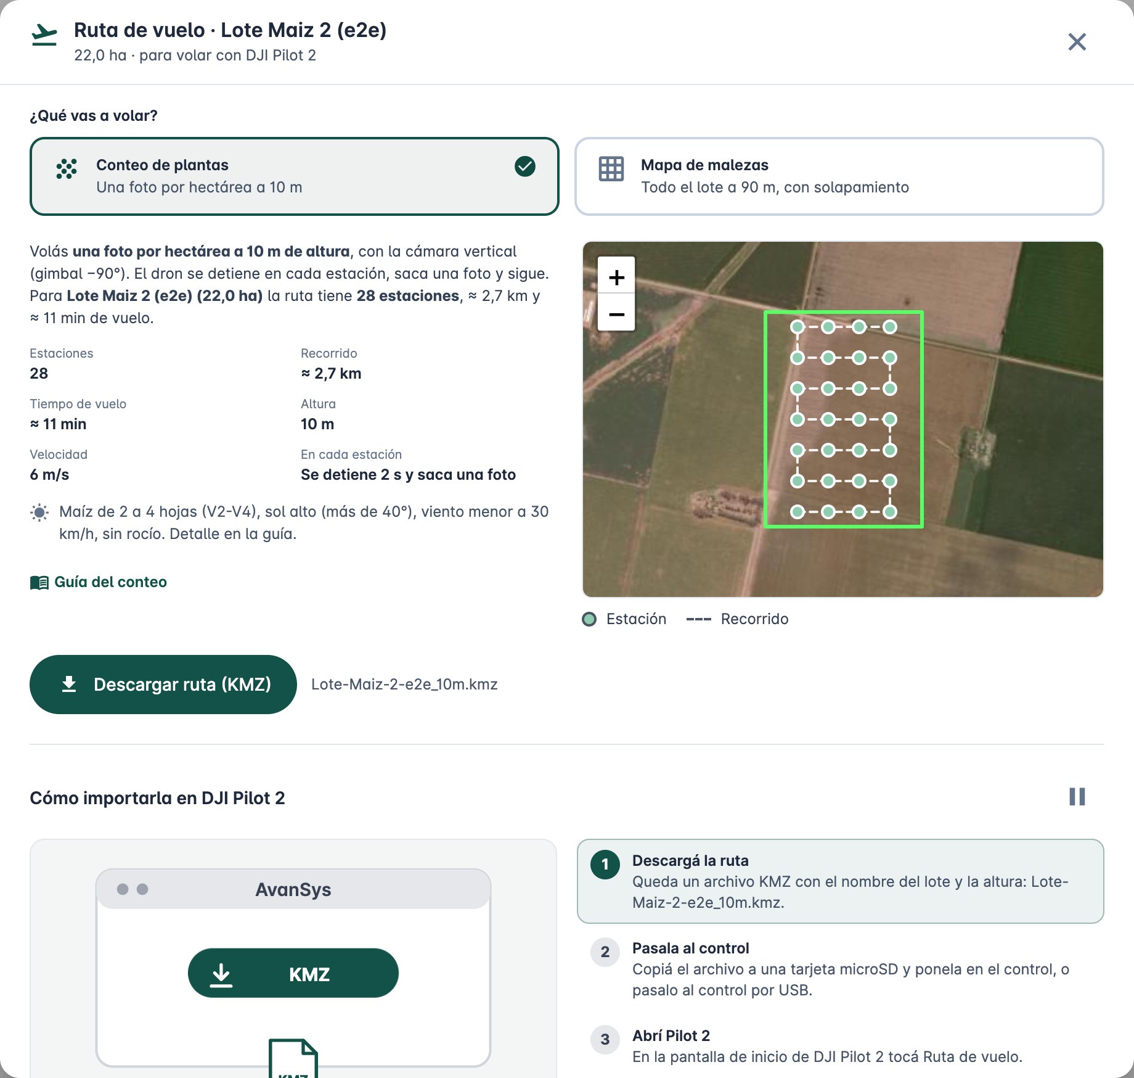Click the grid icon in Mapa de malezas card
Screen dimensions: 1134x1078
coord(611,168)
